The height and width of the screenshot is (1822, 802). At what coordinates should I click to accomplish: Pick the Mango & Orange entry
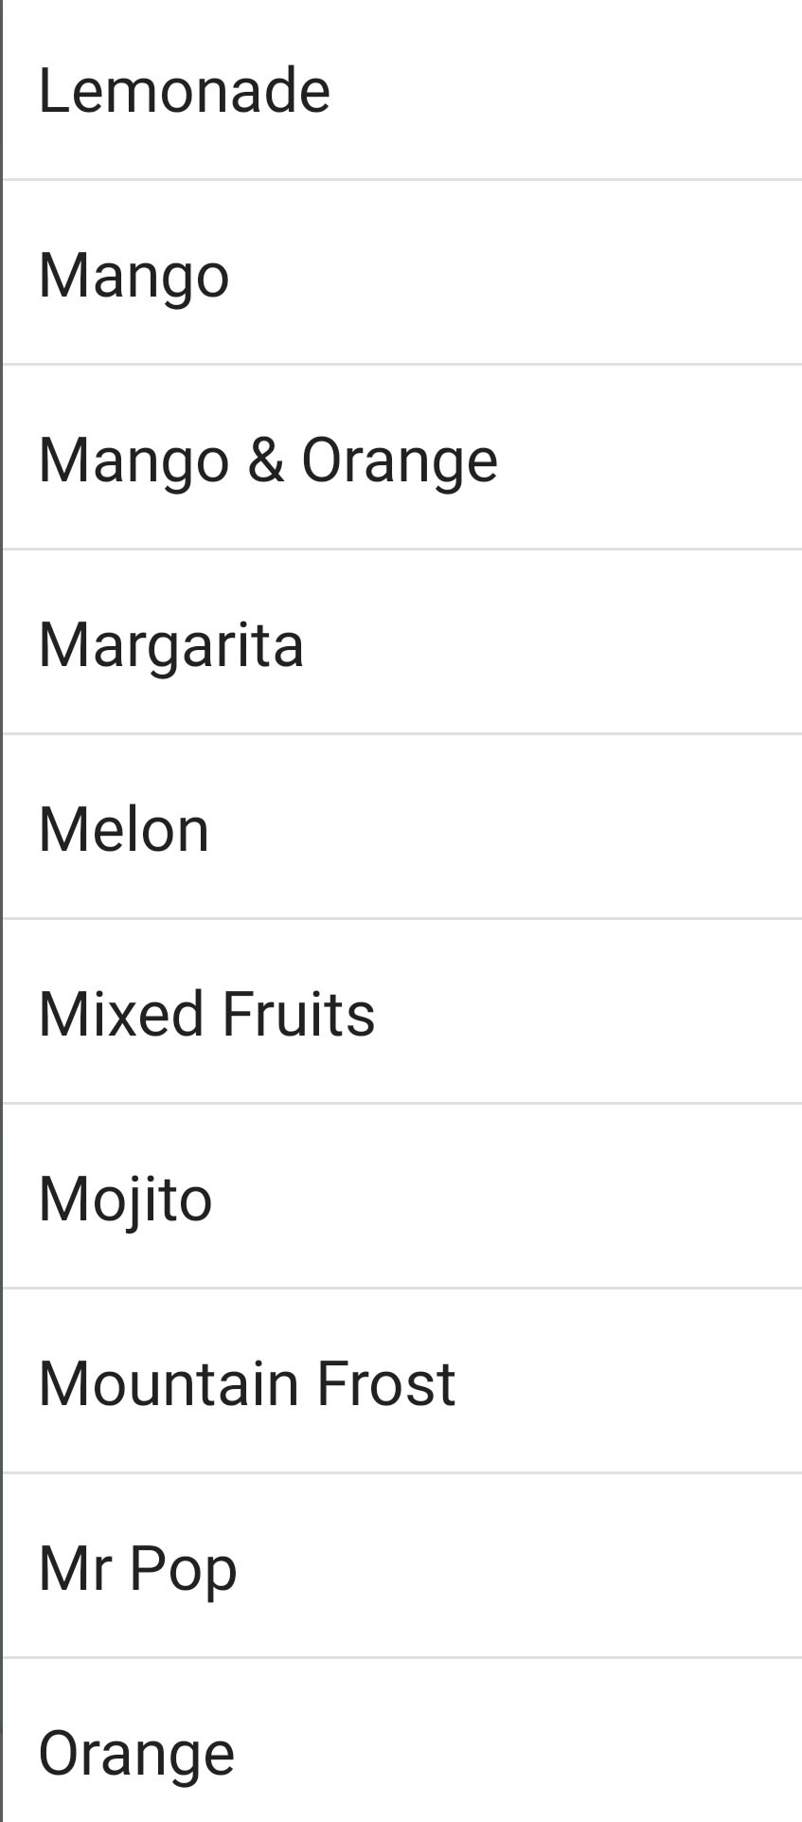tap(268, 460)
